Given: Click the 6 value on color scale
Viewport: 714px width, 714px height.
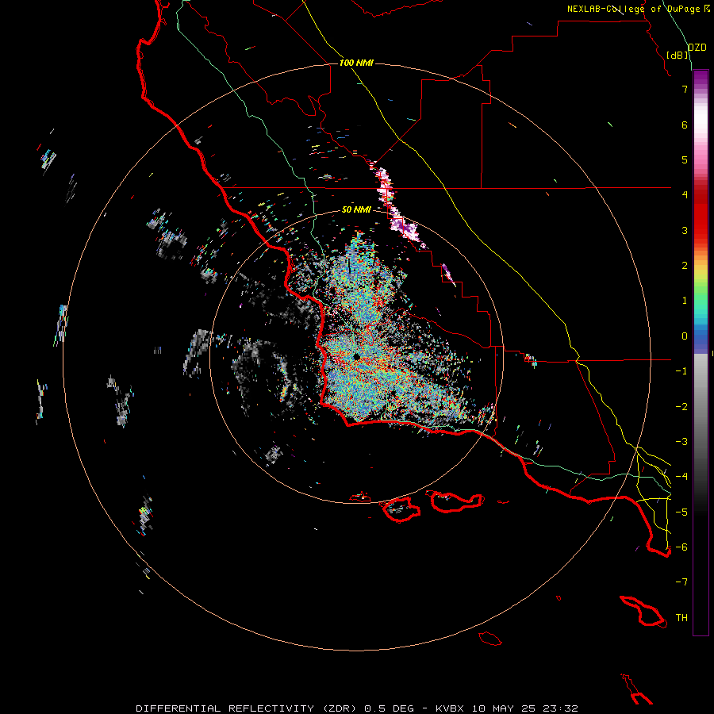Looking at the screenshot, I should pyautogui.click(x=685, y=125).
